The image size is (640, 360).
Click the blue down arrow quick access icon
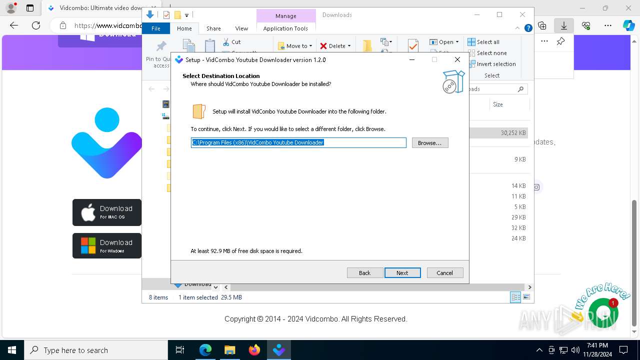pos(149,15)
